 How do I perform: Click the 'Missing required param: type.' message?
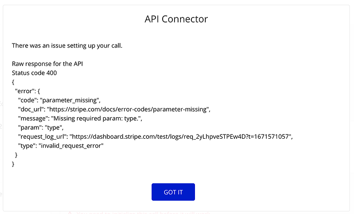point(96,118)
